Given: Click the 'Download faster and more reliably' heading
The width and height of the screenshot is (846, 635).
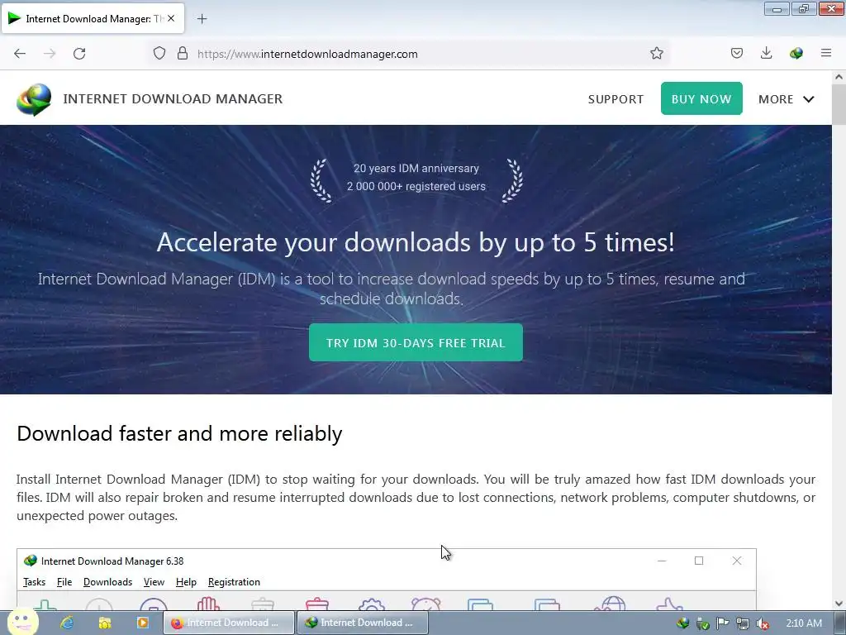Looking at the screenshot, I should [179, 433].
